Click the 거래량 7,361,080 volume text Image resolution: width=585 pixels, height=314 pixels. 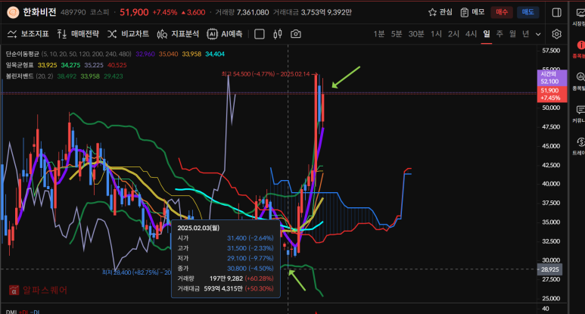241,12
